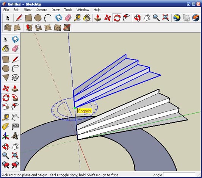The height and width of the screenshot is (178, 202).
Task: Open the Tools menu
Action: [68, 10]
